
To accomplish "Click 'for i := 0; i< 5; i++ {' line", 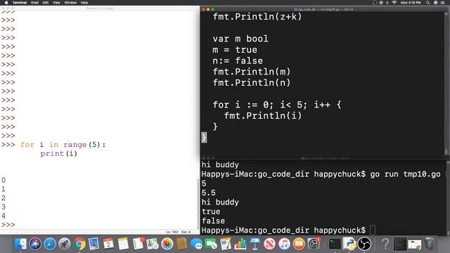I will tap(277, 105).
